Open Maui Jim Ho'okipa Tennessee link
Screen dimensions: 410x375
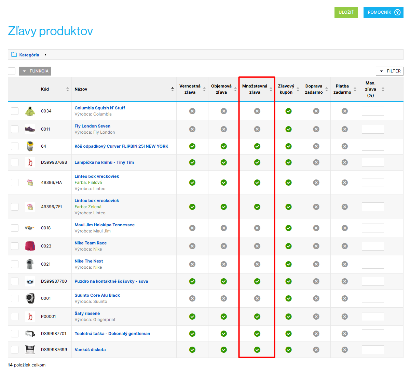point(105,225)
